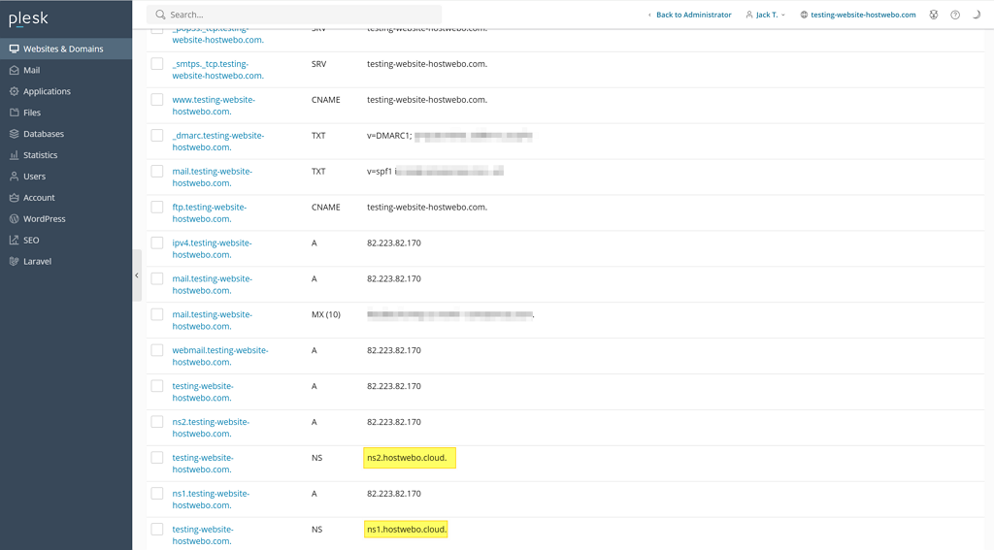The width and height of the screenshot is (994, 550).
Task: Go to the Files menu item
Action: point(32,113)
